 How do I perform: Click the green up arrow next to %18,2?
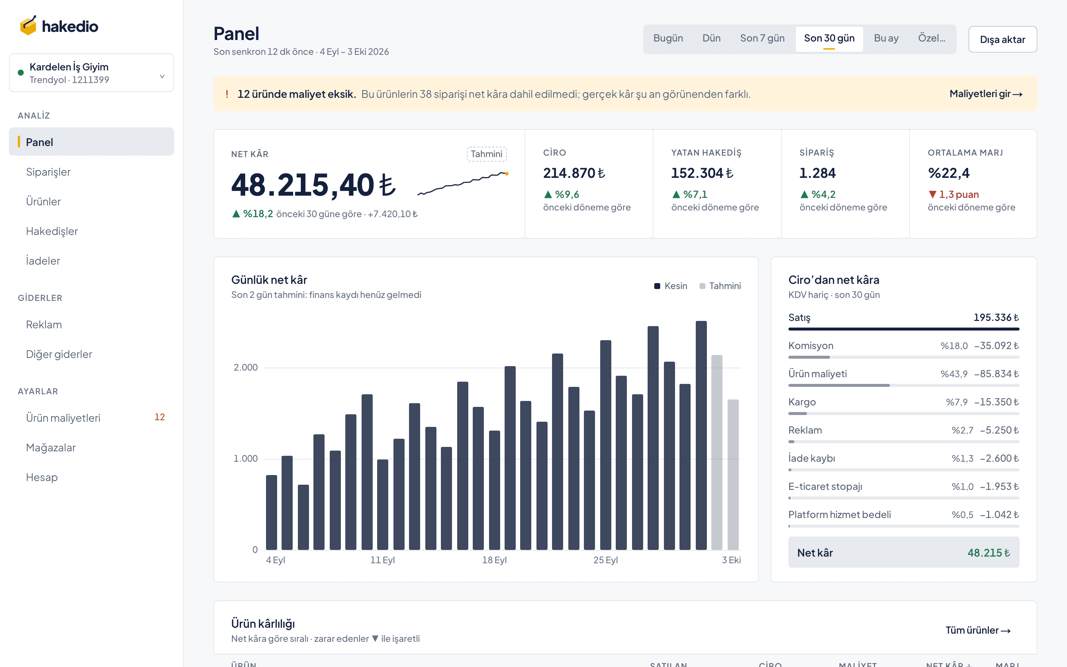(236, 214)
